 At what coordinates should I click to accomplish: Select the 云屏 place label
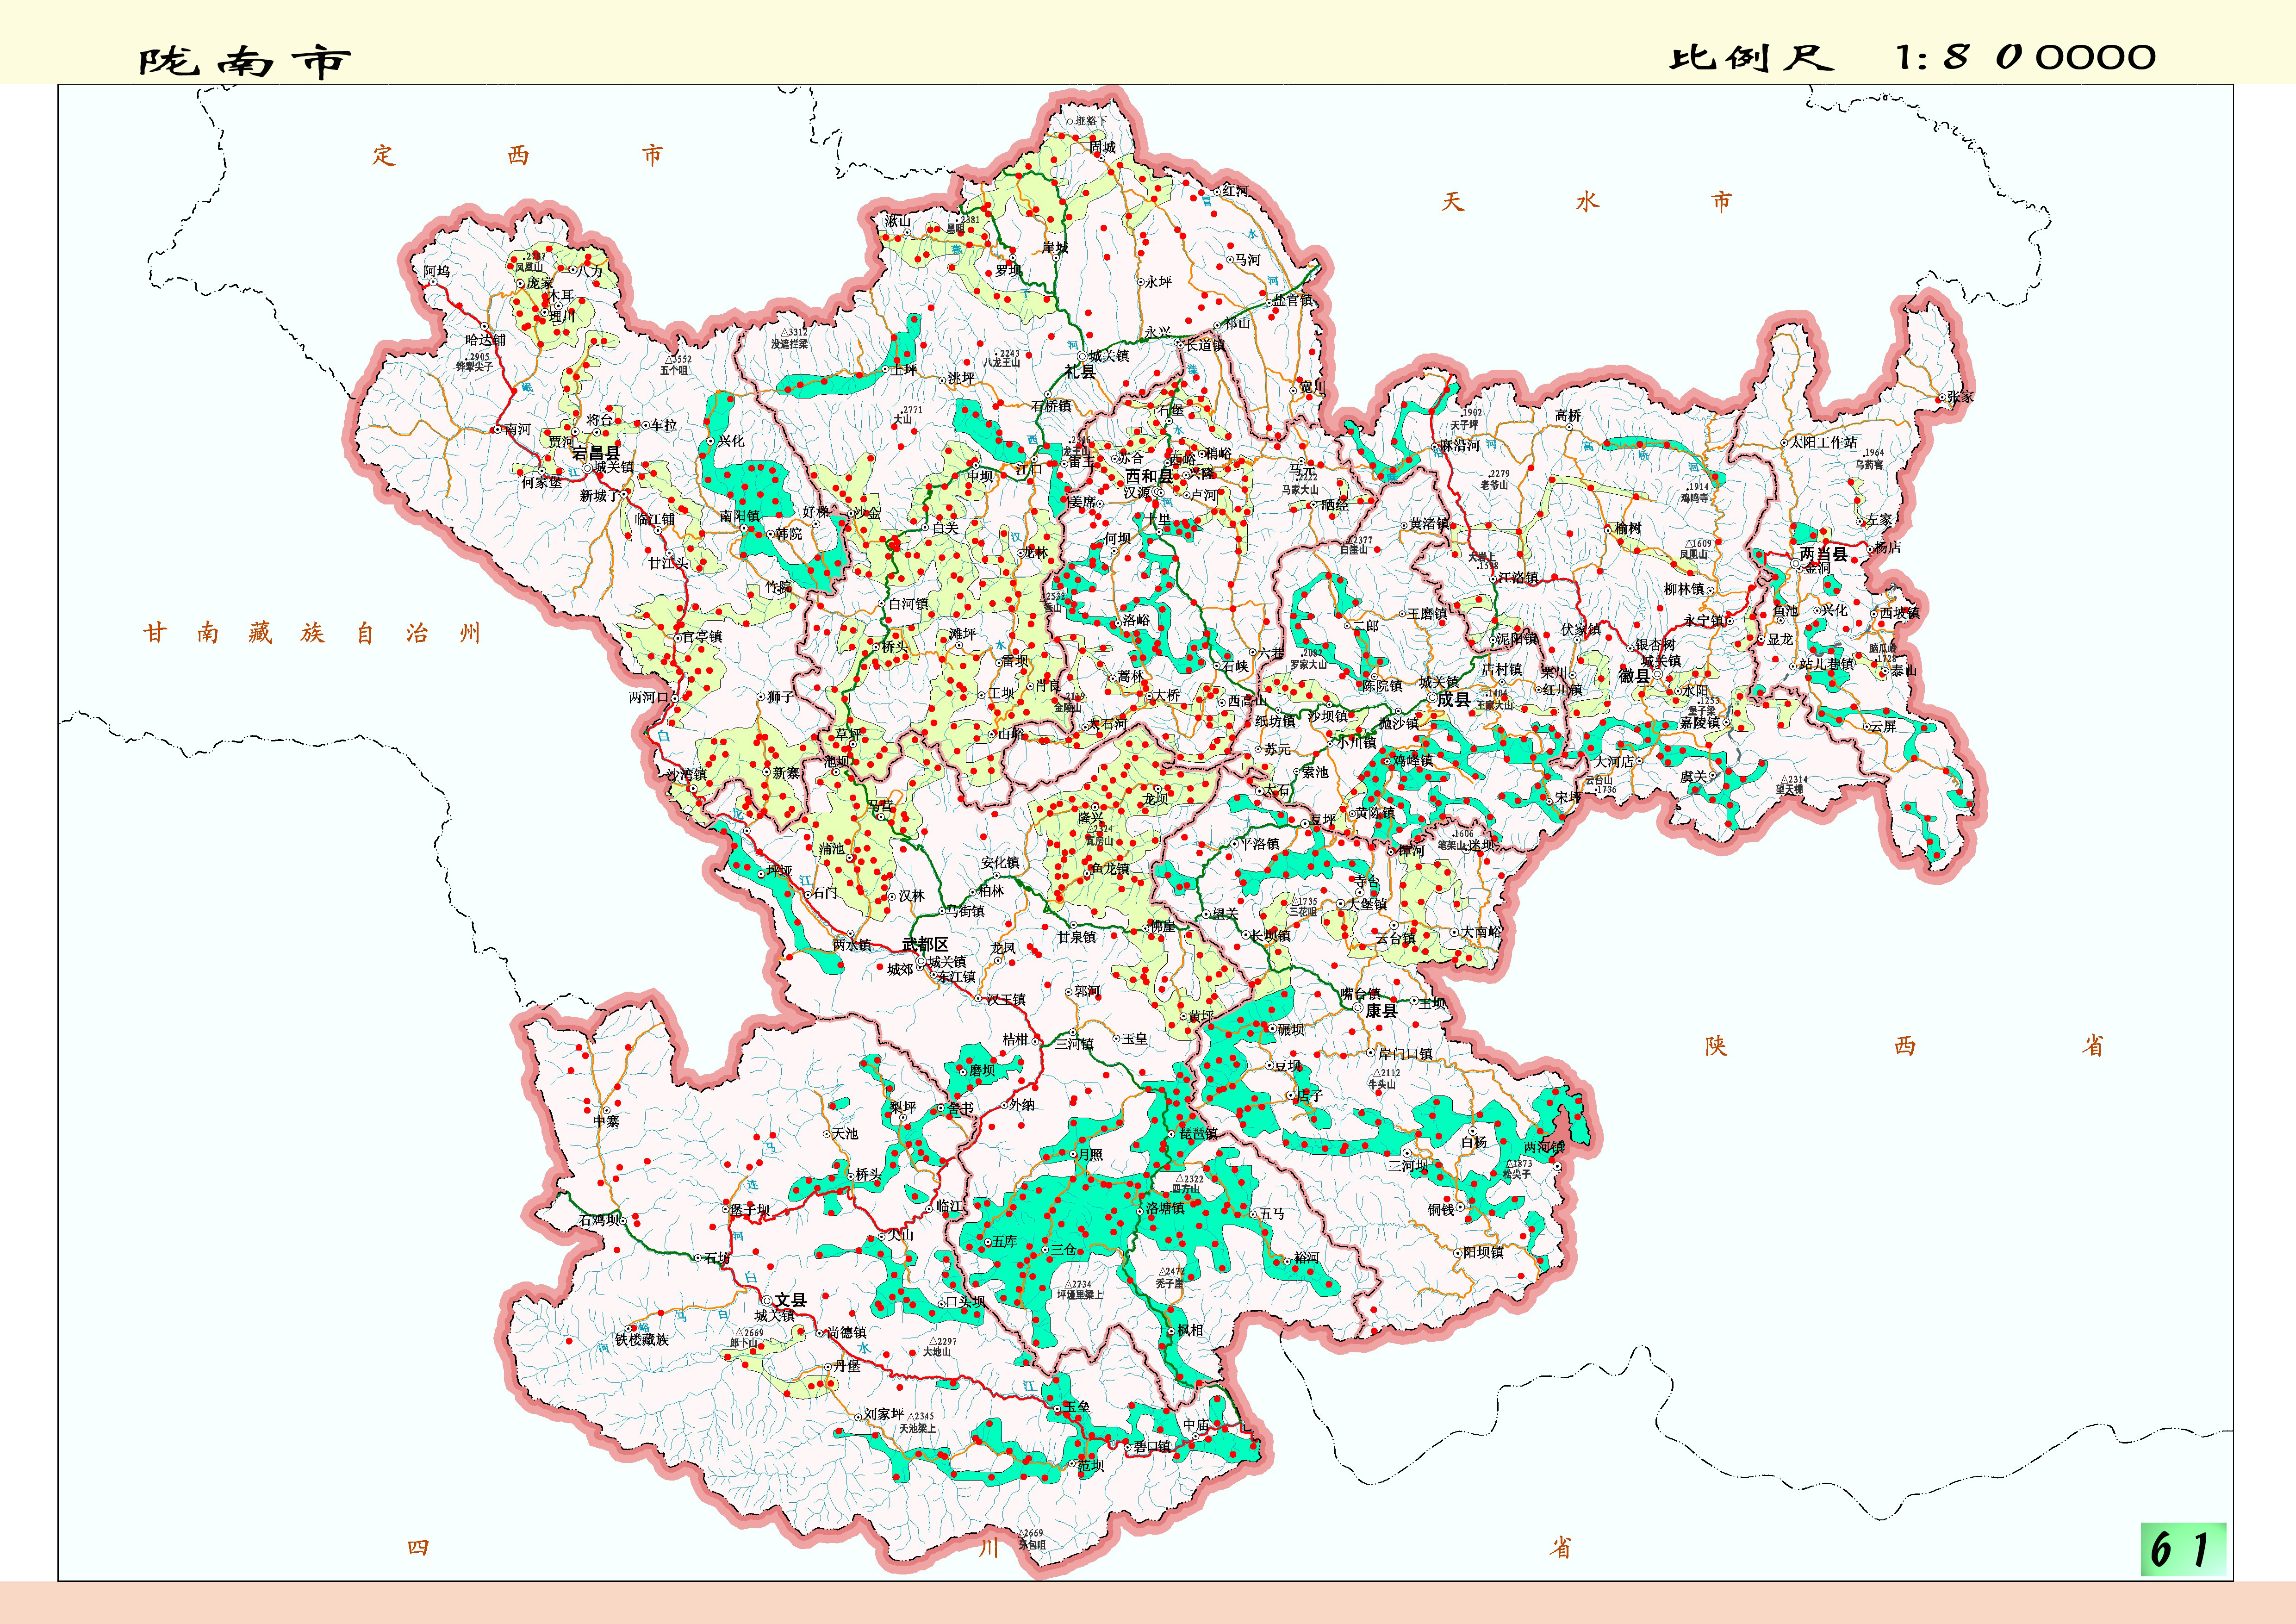[1883, 726]
